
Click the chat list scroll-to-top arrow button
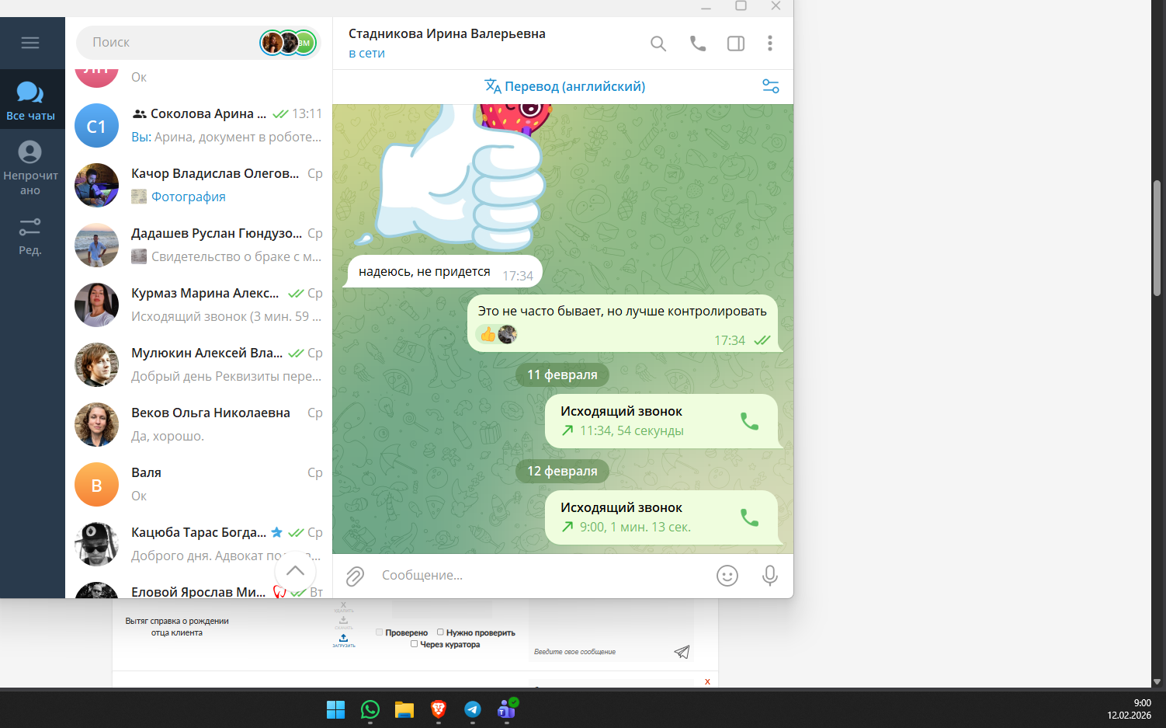[x=295, y=571]
